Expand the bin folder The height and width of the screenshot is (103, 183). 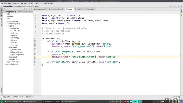[x=5, y=14]
